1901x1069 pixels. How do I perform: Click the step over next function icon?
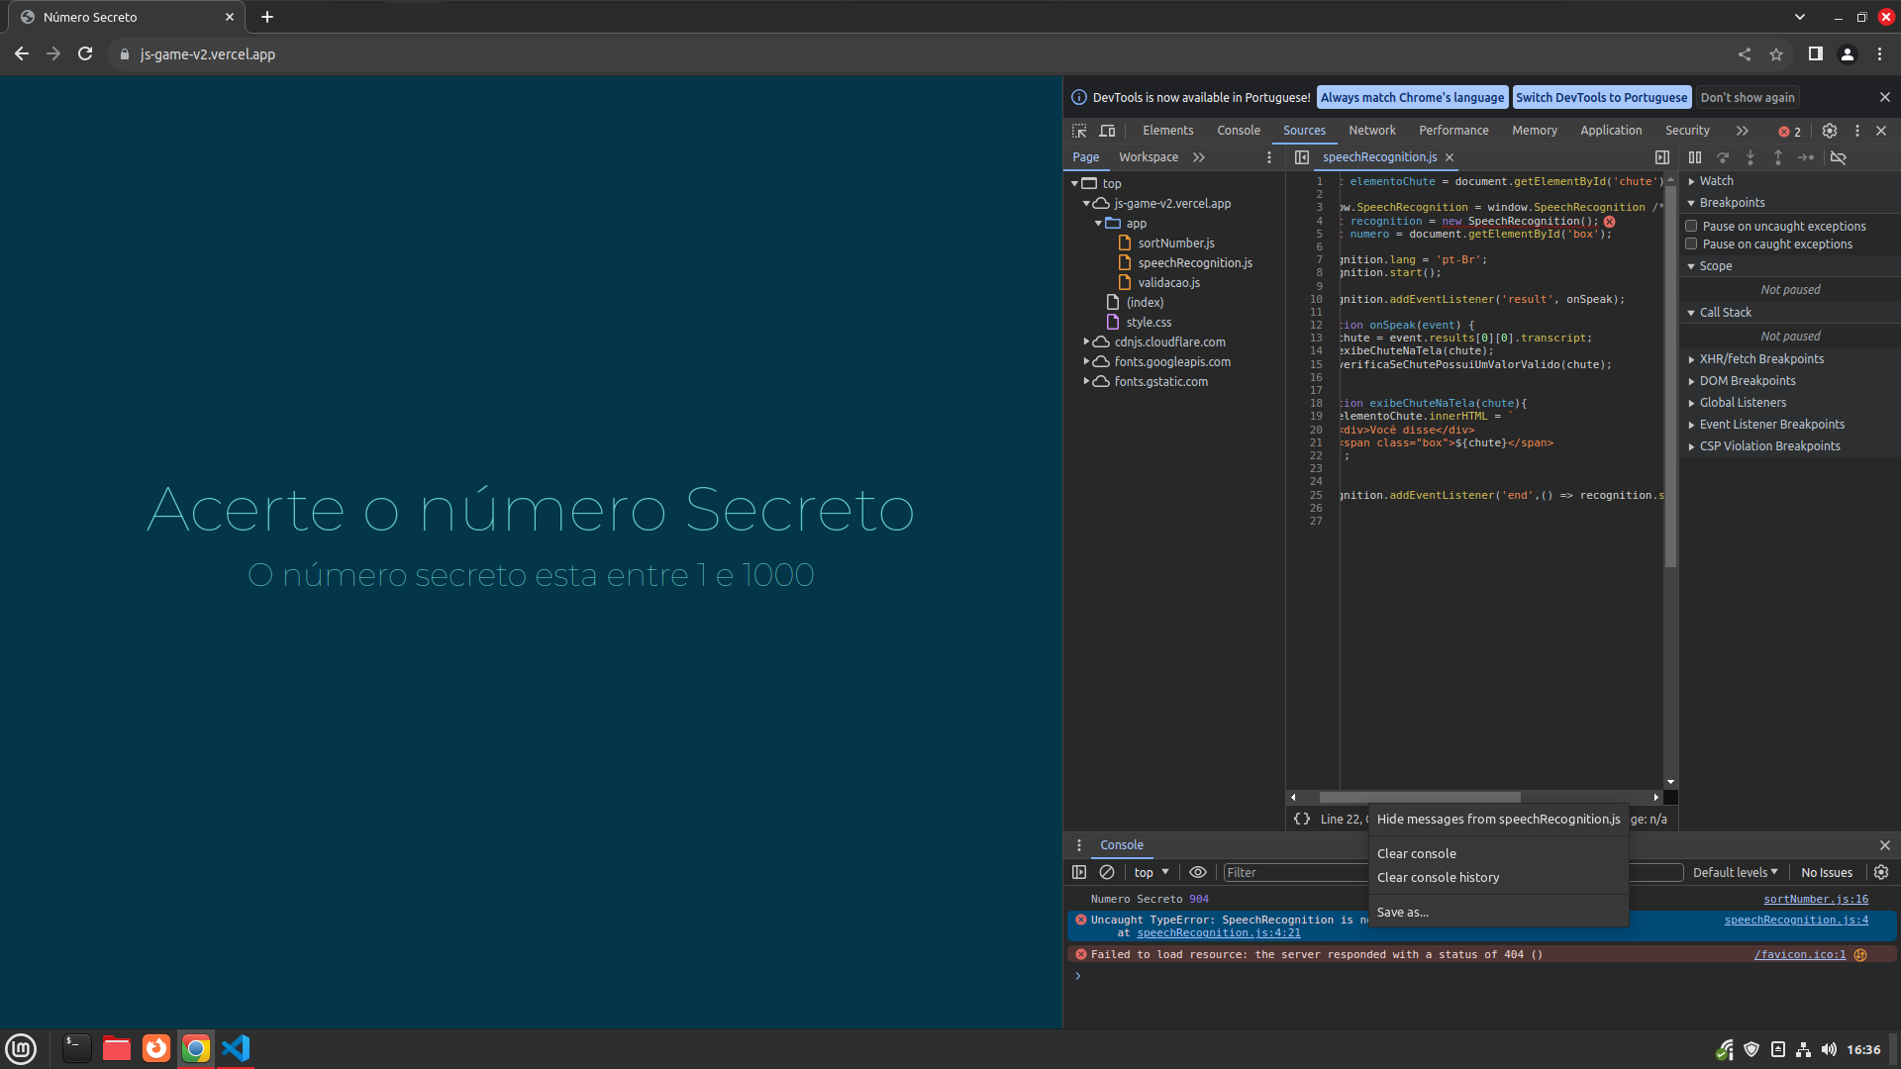[1724, 156]
